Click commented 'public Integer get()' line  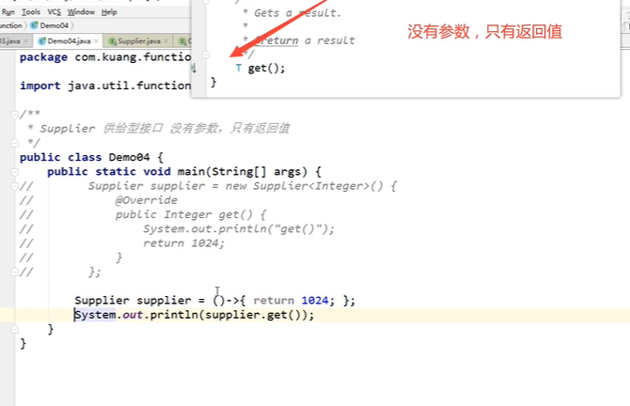pyautogui.click(x=191, y=214)
